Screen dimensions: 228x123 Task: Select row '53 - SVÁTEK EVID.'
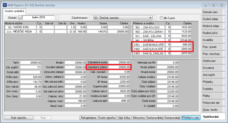pos(67,27)
